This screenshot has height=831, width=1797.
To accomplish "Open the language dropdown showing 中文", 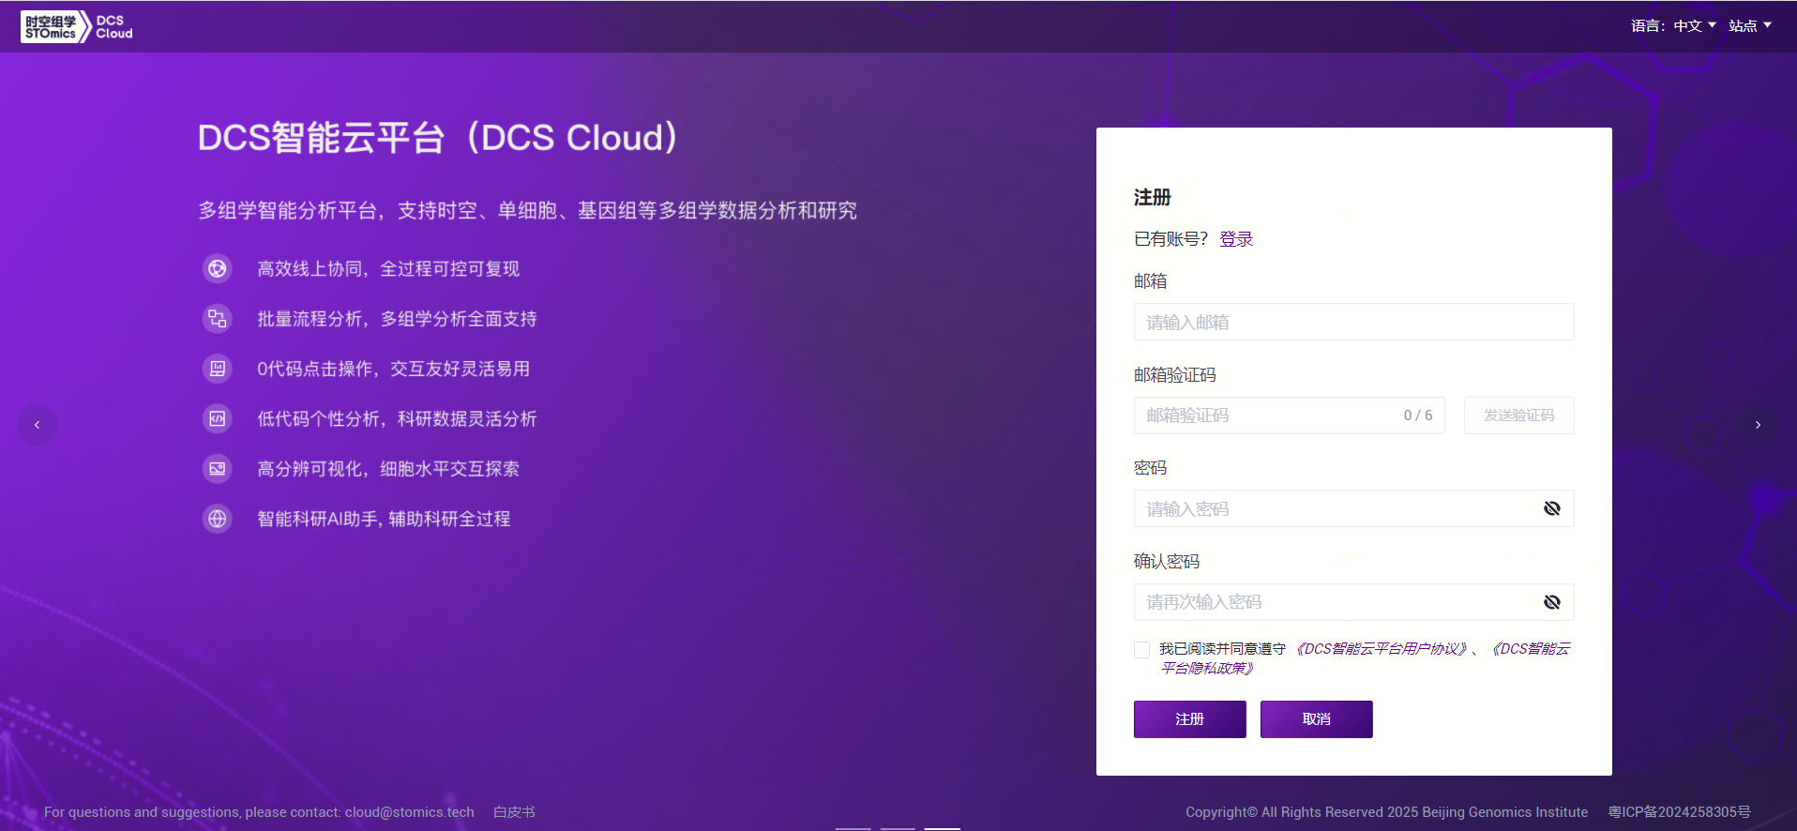I will 1694,26.
